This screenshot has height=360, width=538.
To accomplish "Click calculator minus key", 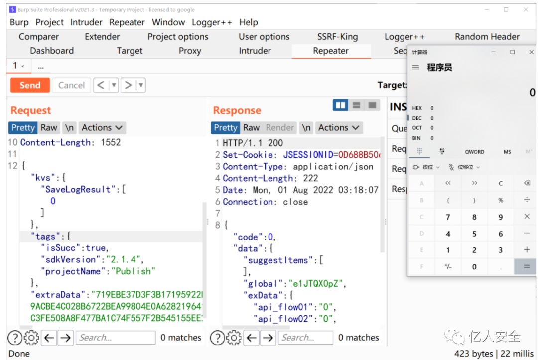I will (527, 233).
